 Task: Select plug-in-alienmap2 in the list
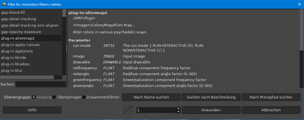(31, 38)
